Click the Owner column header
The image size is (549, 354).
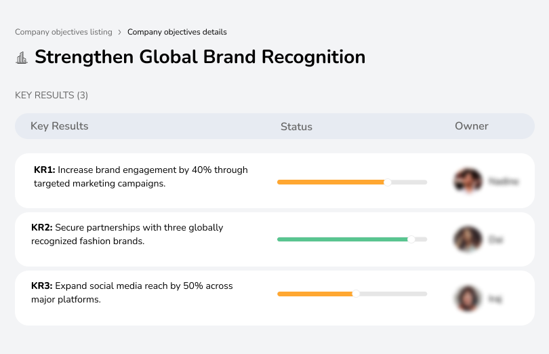(x=471, y=126)
